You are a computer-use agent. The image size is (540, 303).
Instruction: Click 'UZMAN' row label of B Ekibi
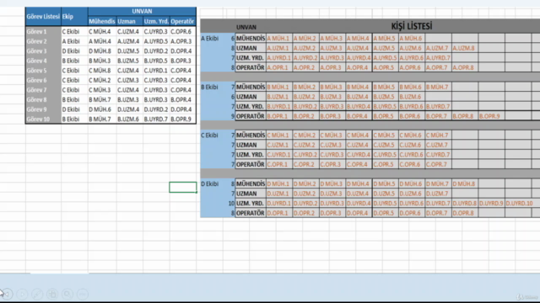pyautogui.click(x=251, y=97)
